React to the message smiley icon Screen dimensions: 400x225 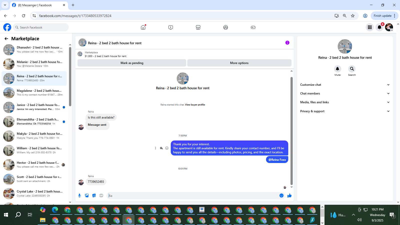[167, 148]
